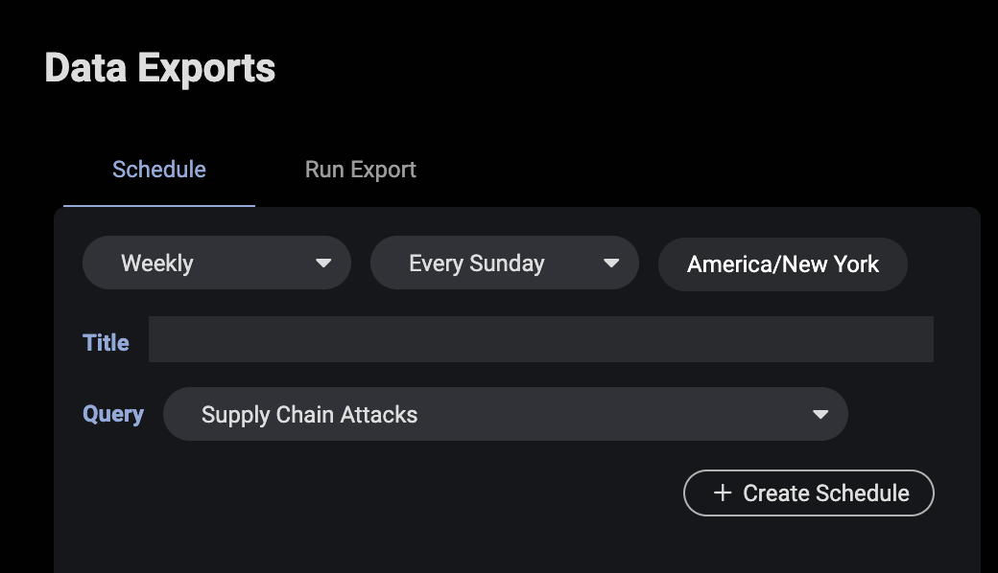Click the Data Exports page heading
998x573 pixels.
(x=159, y=68)
